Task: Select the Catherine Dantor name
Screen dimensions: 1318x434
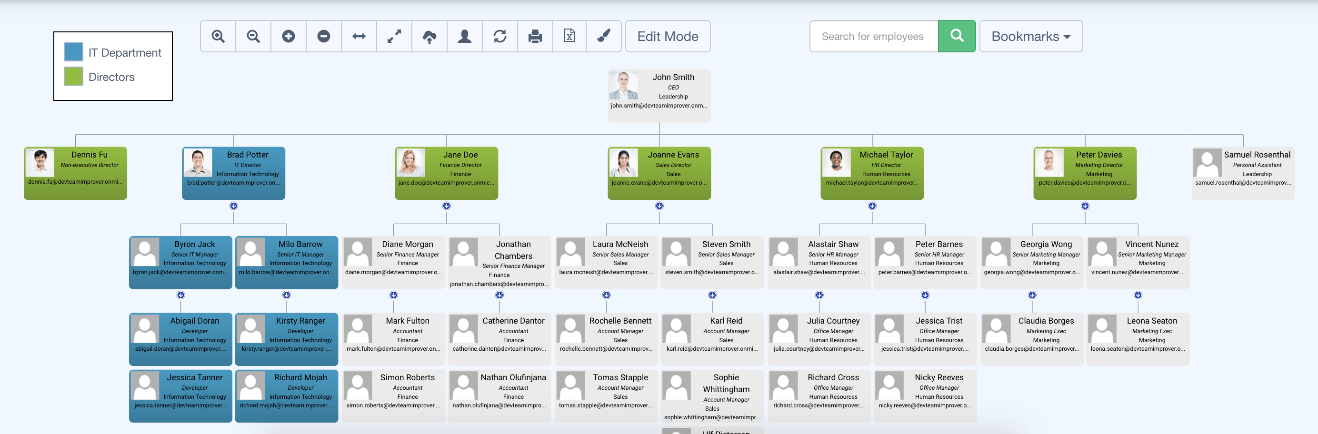Action: [513, 321]
